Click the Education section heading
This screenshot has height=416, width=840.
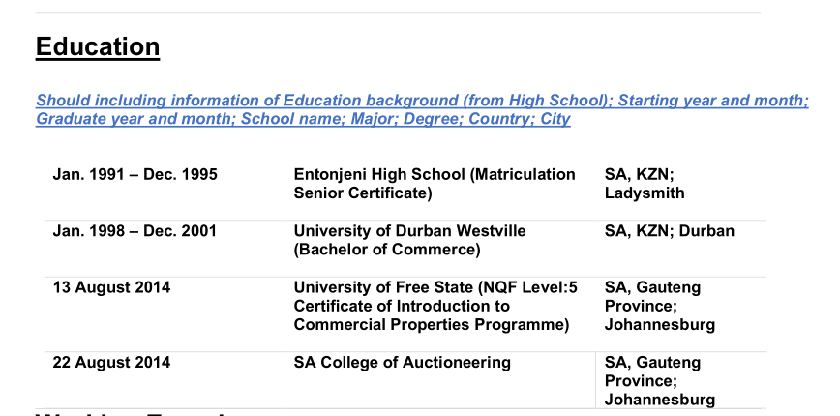point(97,46)
